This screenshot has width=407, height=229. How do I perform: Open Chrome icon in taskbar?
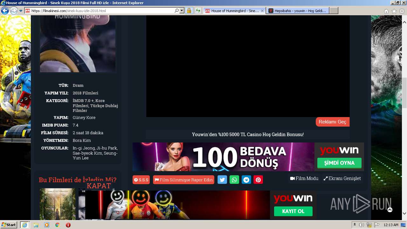[58, 225]
